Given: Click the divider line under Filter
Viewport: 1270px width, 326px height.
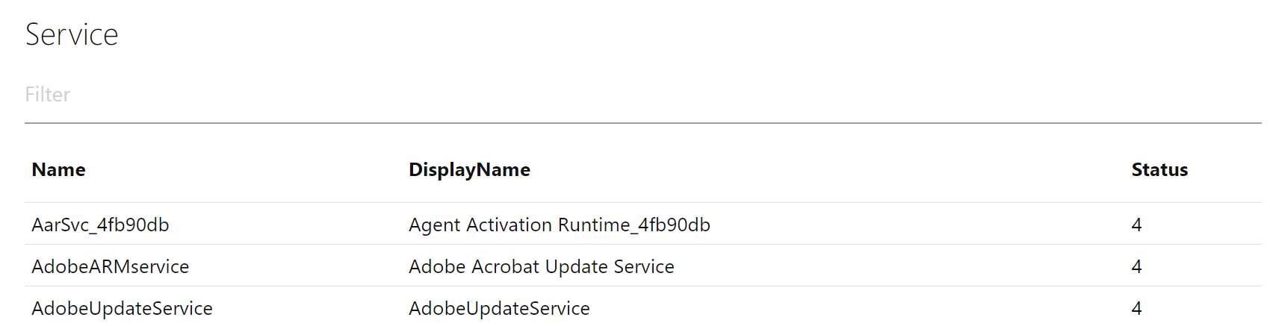Looking at the screenshot, I should coord(642,123).
